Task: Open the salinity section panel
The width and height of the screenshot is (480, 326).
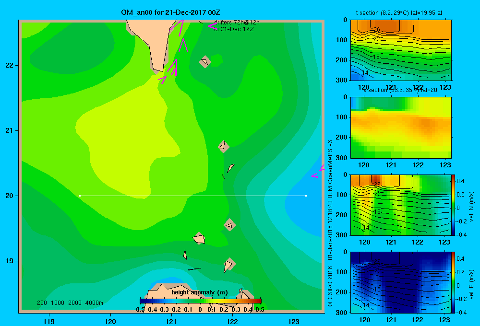Action: point(401,128)
